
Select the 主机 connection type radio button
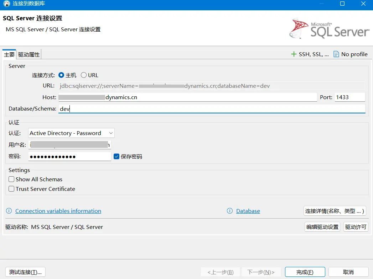(x=61, y=75)
